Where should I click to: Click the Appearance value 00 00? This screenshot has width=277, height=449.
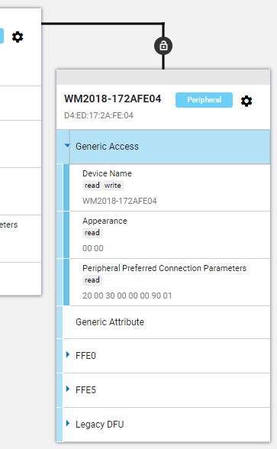pyautogui.click(x=93, y=248)
